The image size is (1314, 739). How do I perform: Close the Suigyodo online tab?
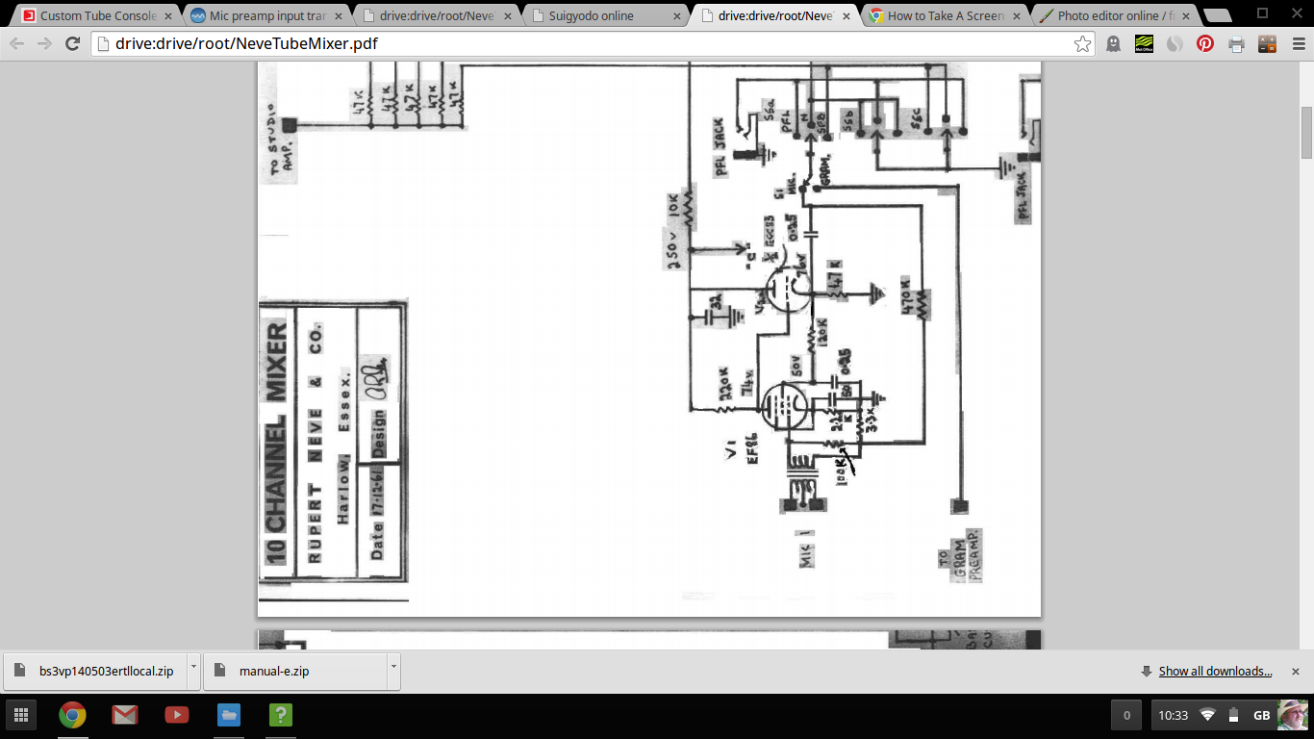point(677,16)
